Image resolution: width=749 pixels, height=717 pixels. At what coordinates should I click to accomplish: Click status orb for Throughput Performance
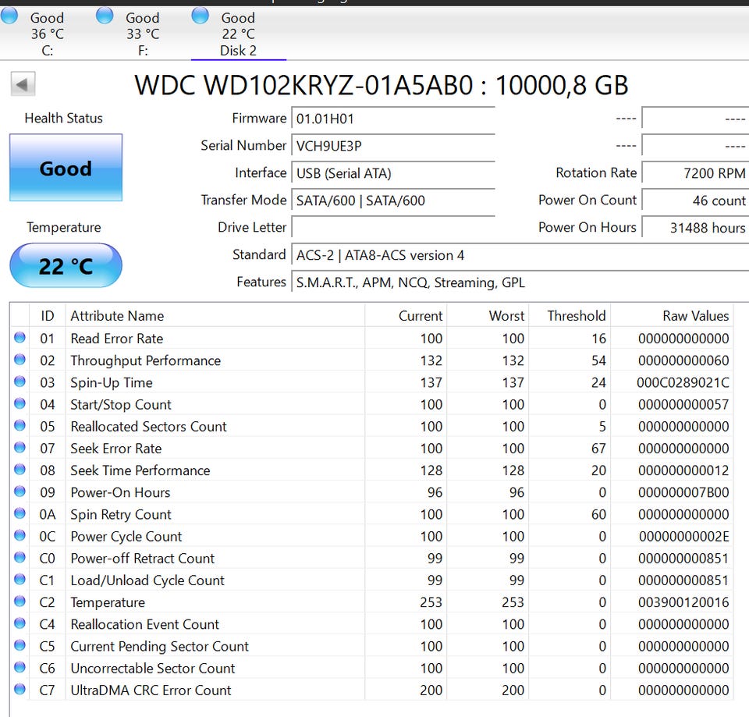point(20,359)
